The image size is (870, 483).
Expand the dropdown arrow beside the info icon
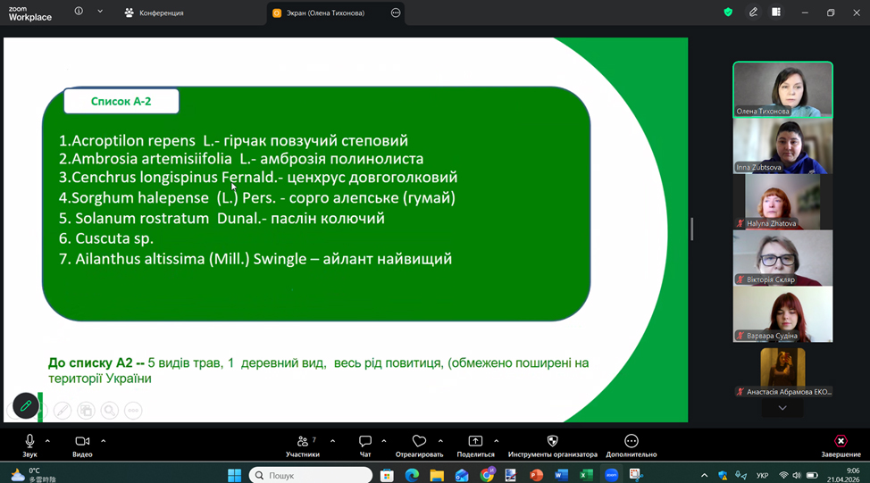click(100, 12)
